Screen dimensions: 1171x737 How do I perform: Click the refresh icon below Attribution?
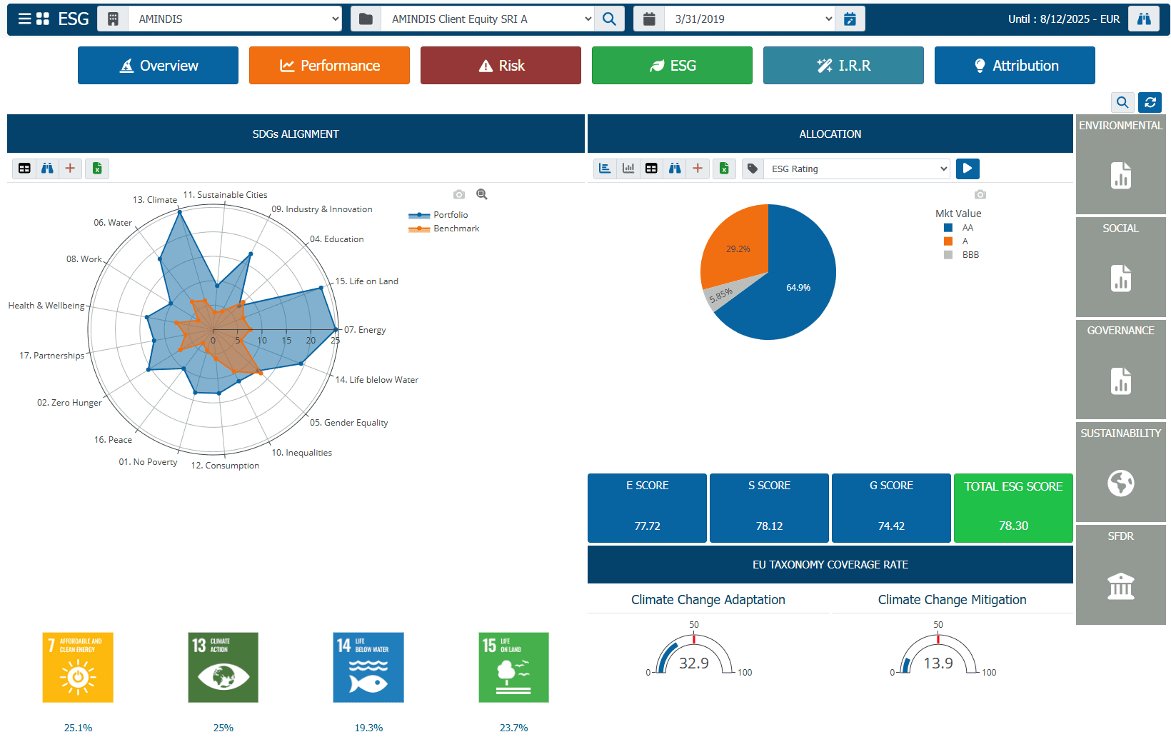tap(1150, 102)
